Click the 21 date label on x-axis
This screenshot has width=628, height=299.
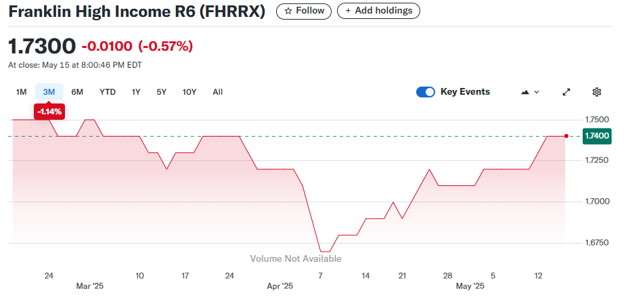403,276
